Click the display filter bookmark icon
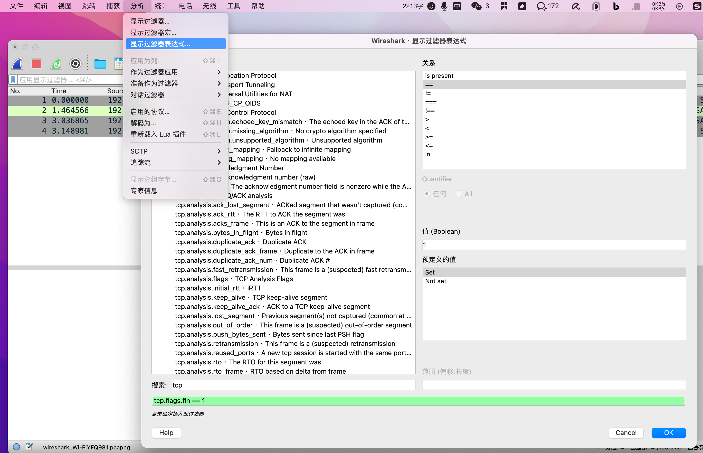Image resolution: width=703 pixels, height=453 pixels. (13, 80)
